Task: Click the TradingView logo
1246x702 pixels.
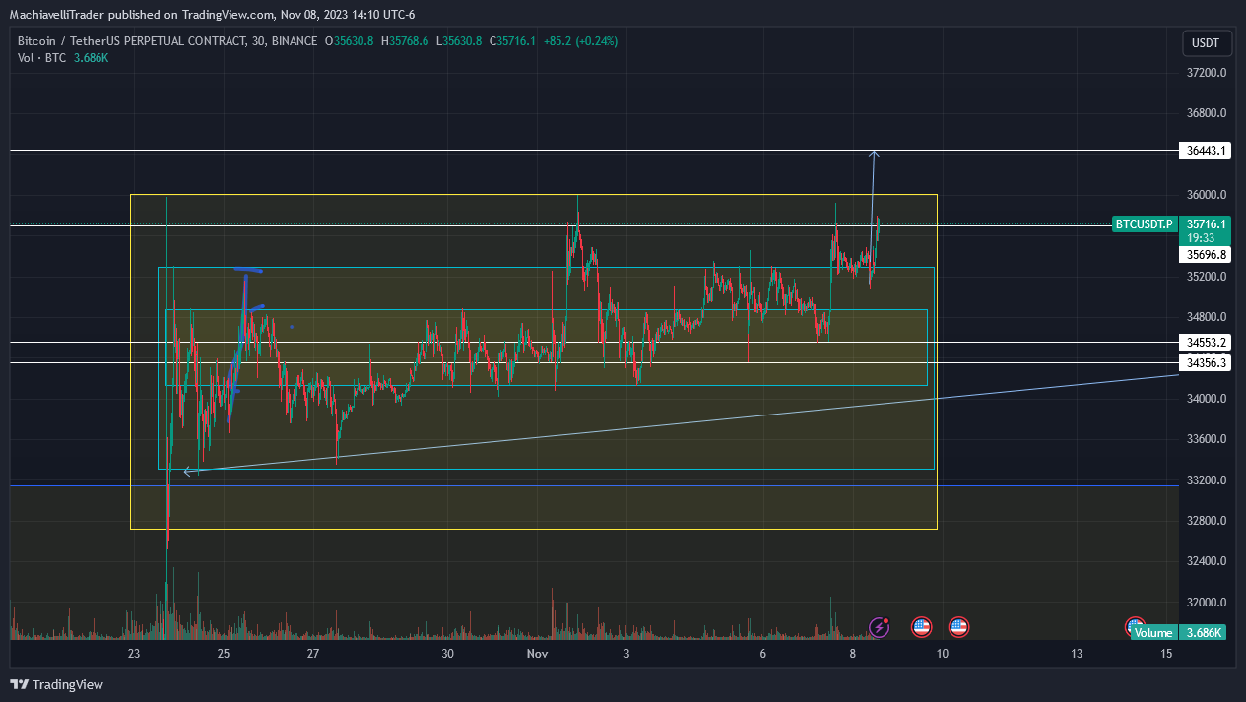Action: tap(56, 684)
